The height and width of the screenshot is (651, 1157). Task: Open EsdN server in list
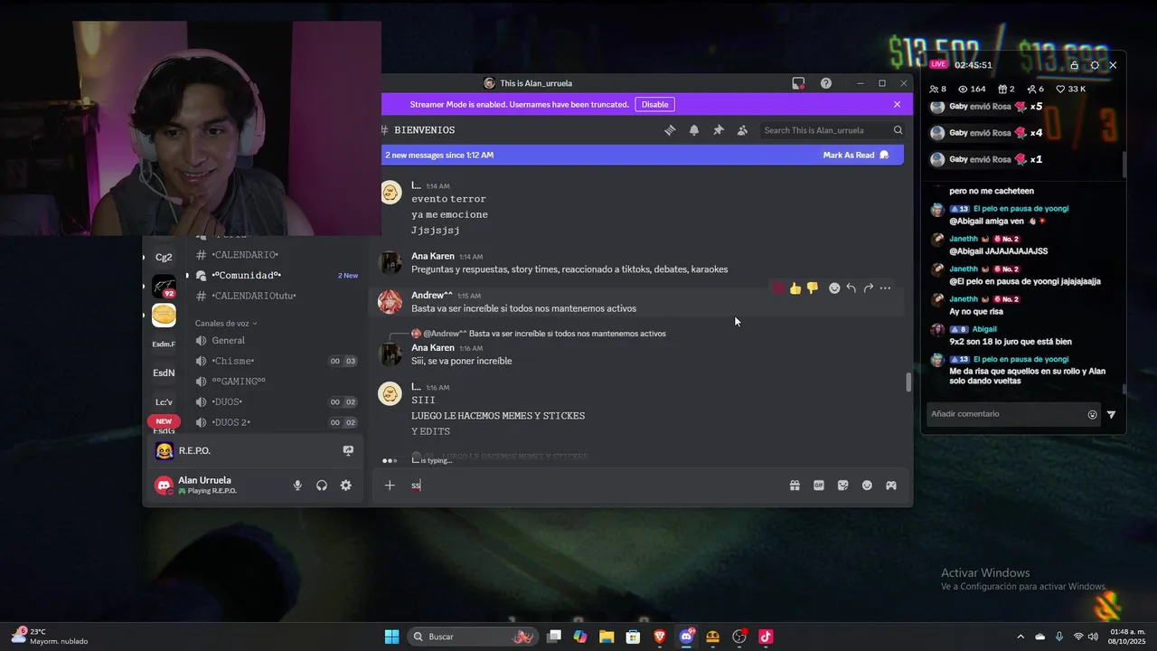(164, 373)
